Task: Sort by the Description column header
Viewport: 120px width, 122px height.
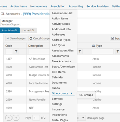Action: coord(36,46)
